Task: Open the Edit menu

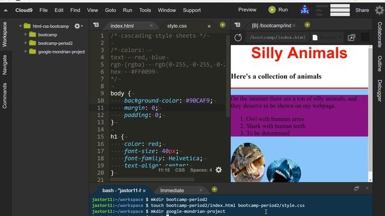Action: tap(59, 10)
